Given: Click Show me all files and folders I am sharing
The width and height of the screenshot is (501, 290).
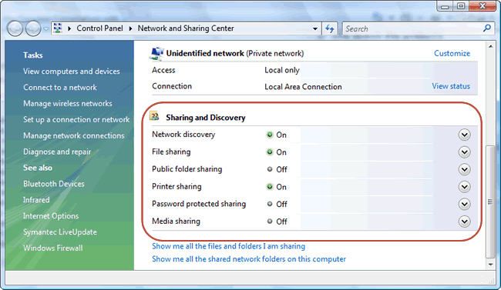Looking at the screenshot, I should point(228,246).
